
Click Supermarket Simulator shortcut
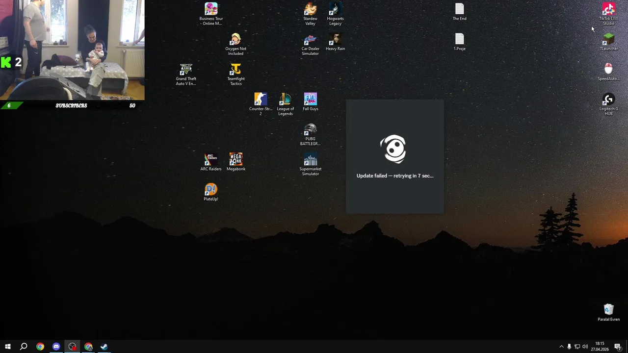[310, 164]
